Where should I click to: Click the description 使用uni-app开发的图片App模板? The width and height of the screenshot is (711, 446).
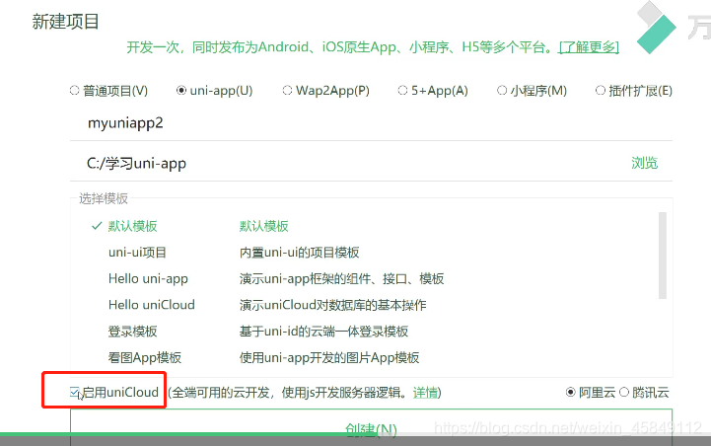pos(329,357)
